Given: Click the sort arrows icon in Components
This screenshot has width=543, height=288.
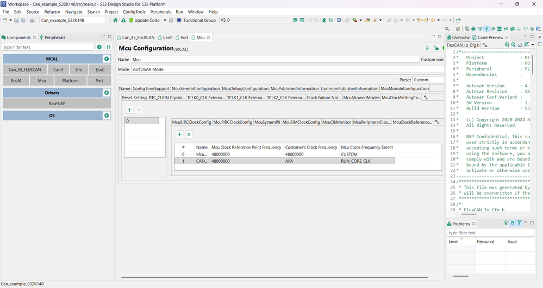Looking at the screenshot, I should coord(108,47).
